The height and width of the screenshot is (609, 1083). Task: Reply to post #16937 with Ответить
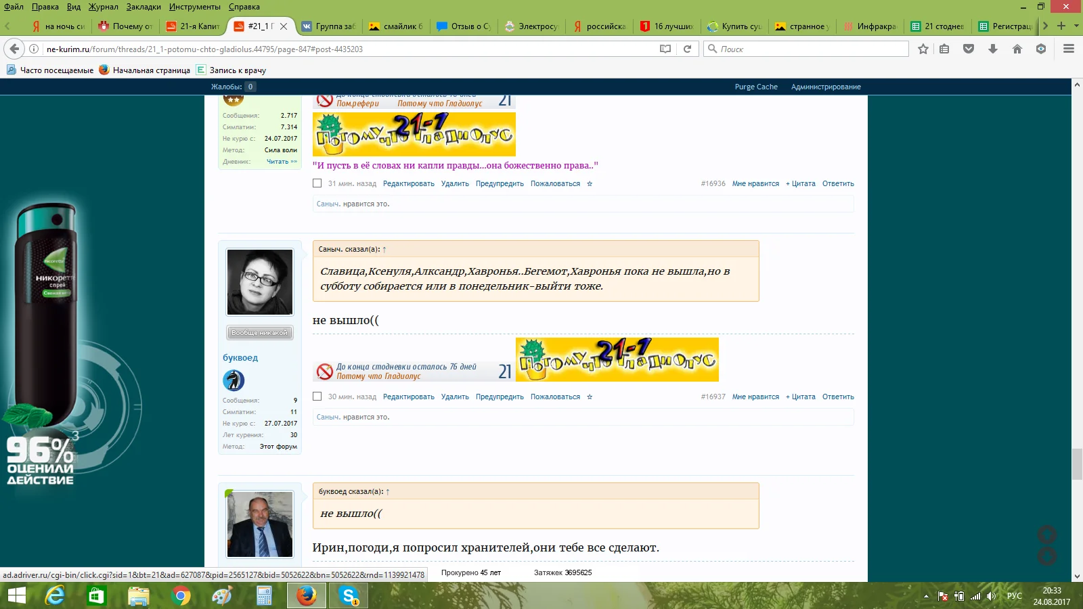[x=838, y=397]
